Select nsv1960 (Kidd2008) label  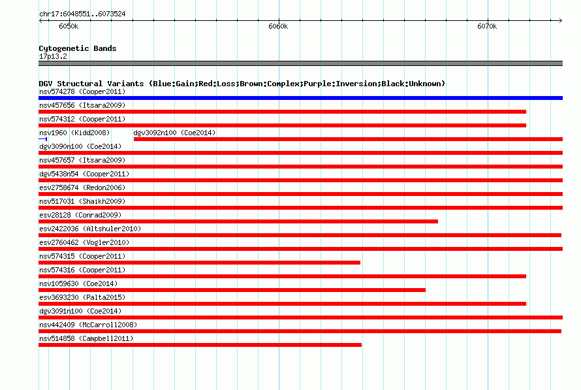point(74,133)
